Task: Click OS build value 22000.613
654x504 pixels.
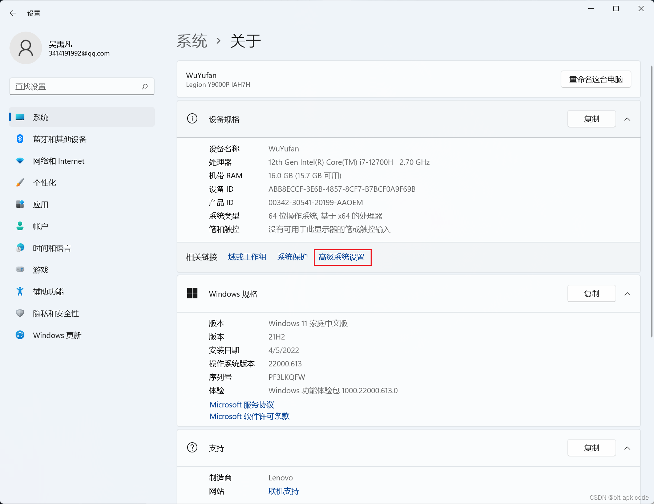Action: click(285, 363)
